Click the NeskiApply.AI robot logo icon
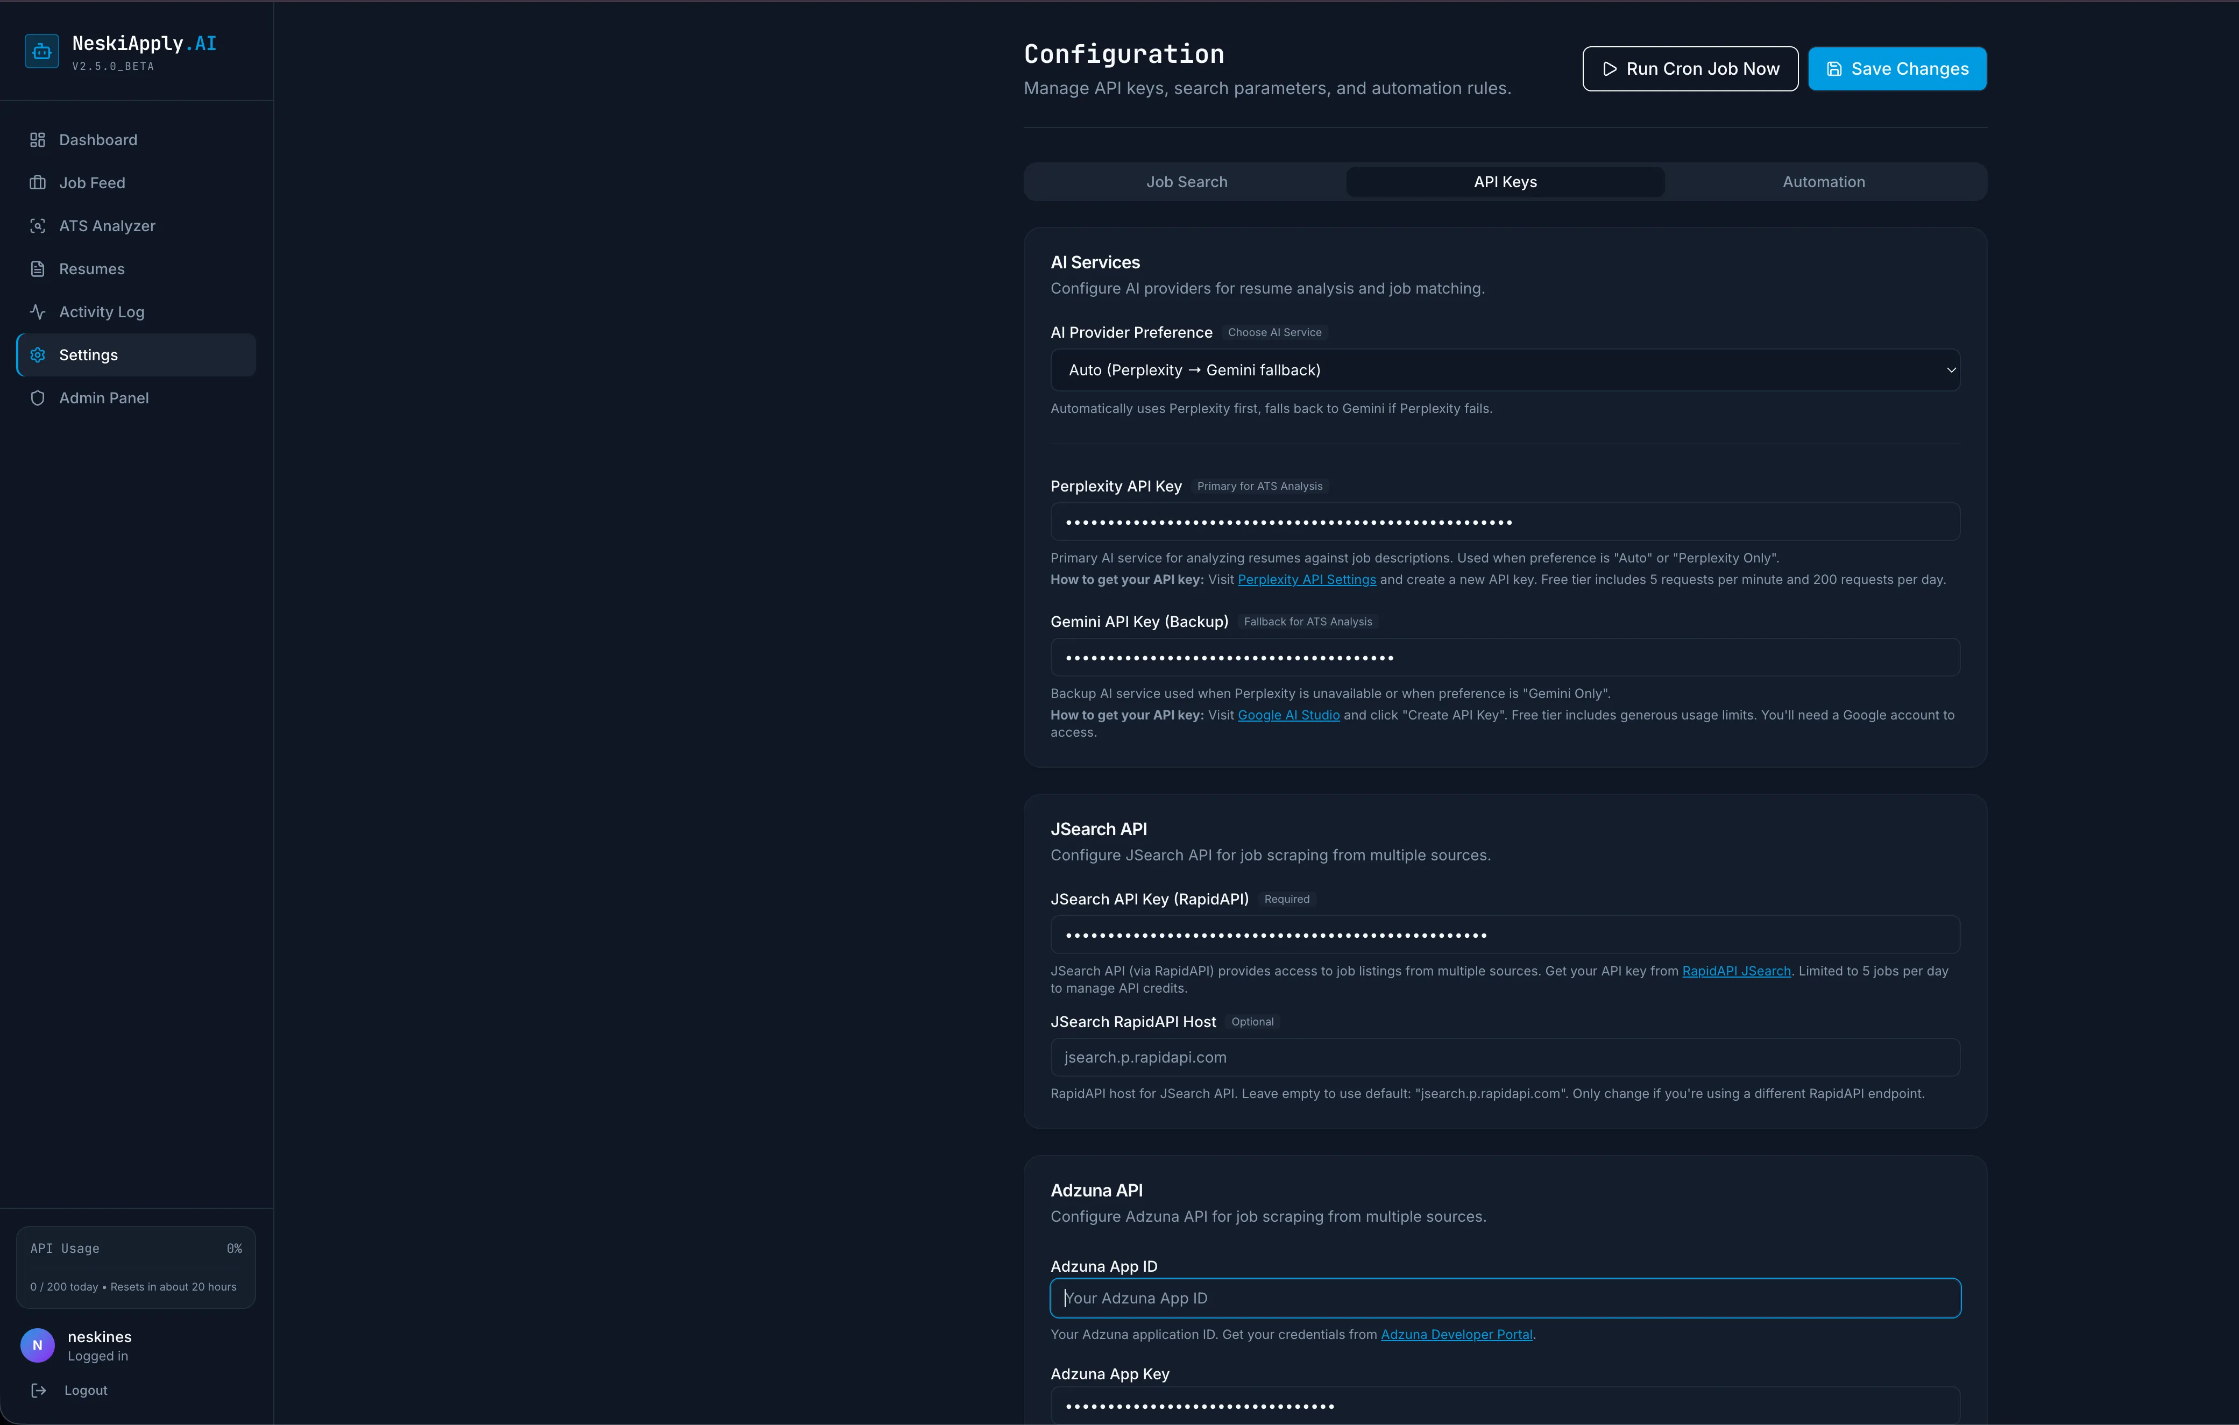The image size is (2239, 1425). pyautogui.click(x=42, y=52)
